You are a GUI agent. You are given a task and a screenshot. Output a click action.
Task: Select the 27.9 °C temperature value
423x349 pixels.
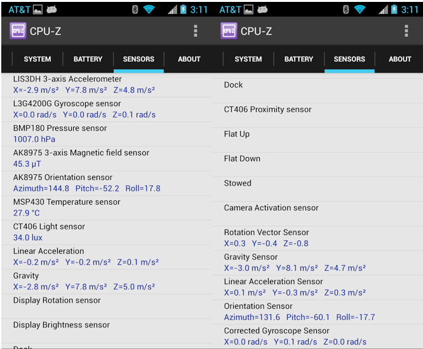tap(27, 213)
